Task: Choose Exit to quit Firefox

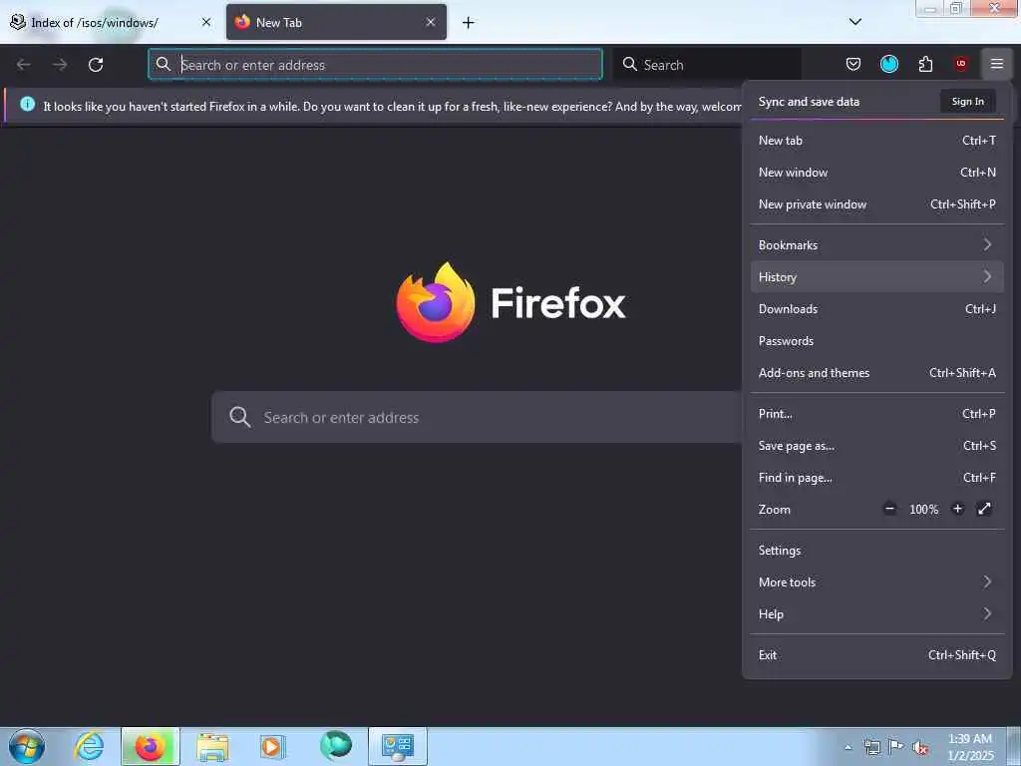Action: (876, 655)
